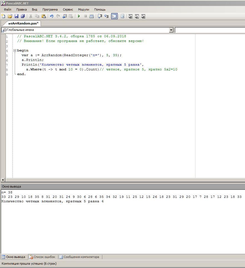Click the left arrow of horizontal scrollbar

tap(3, 180)
